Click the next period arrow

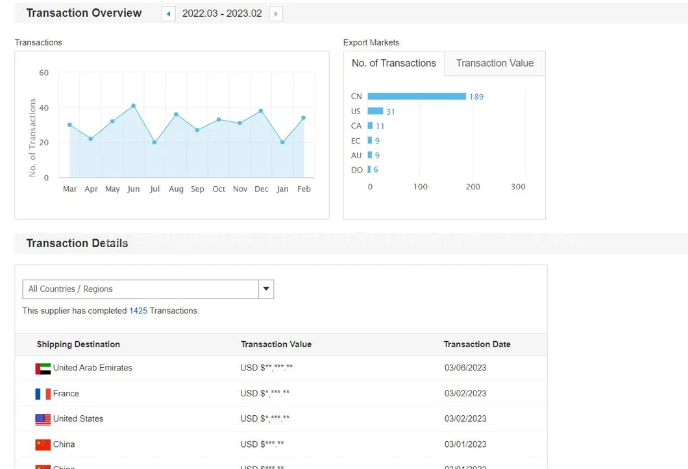(276, 14)
